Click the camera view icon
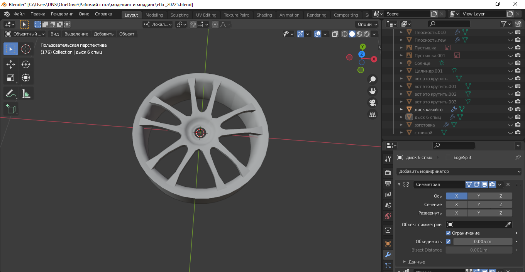The width and height of the screenshot is (525, 272). [x=373, y=103]
